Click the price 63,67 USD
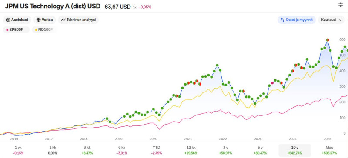This screenshot has width=348, height=158. click(117, 7)
